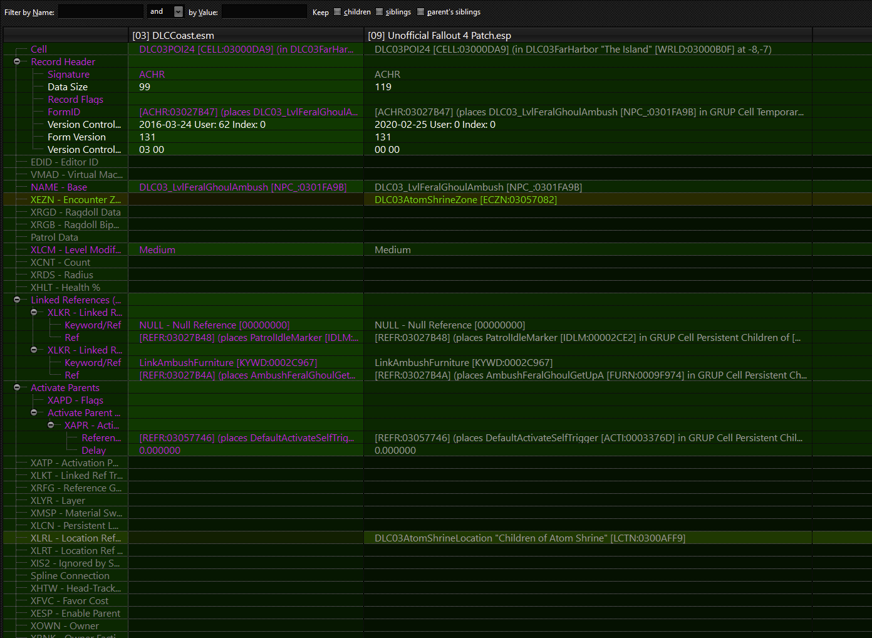Select the XHTW - Head-Track... row
The image size is (872, 638).
(76, 588)
